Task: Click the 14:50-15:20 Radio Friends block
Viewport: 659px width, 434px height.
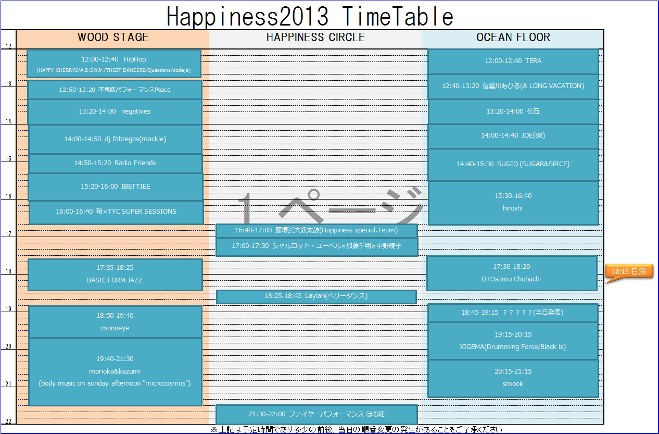Action: 115,163
